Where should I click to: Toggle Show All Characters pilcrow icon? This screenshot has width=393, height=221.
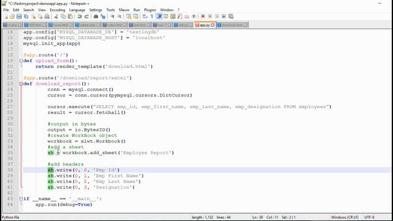pos(152,17)
